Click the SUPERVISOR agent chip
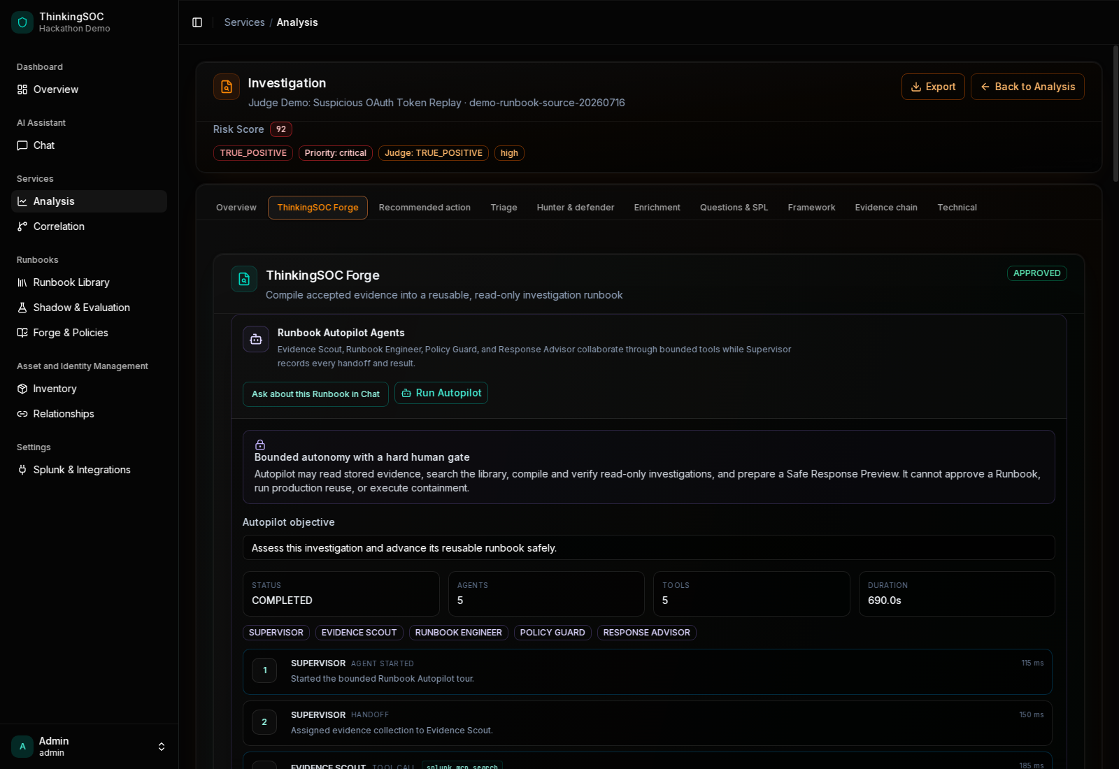 [x=276, y=633]
